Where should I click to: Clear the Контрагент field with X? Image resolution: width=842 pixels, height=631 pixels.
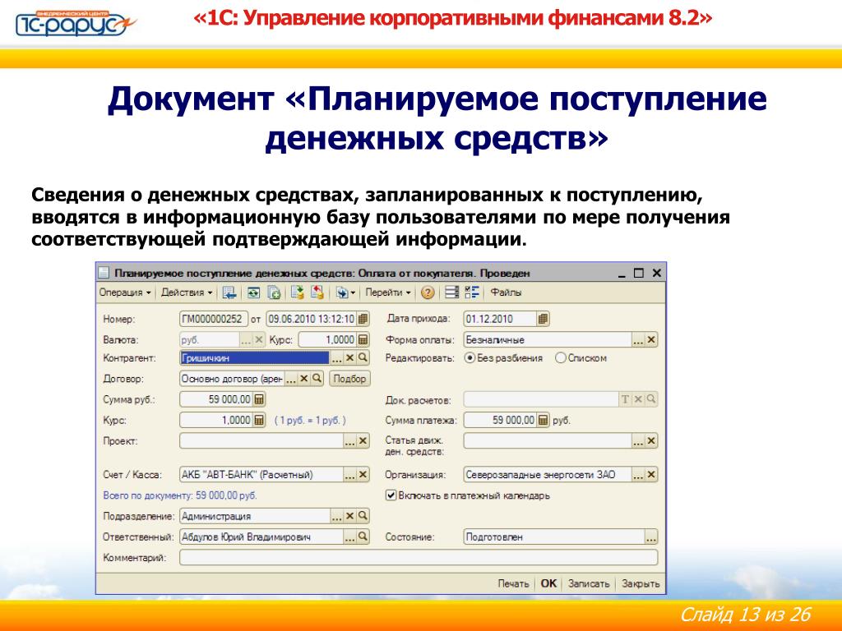[349, 358]
